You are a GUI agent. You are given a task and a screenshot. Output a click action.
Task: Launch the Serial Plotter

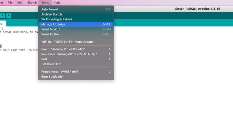tap(76, 34)
